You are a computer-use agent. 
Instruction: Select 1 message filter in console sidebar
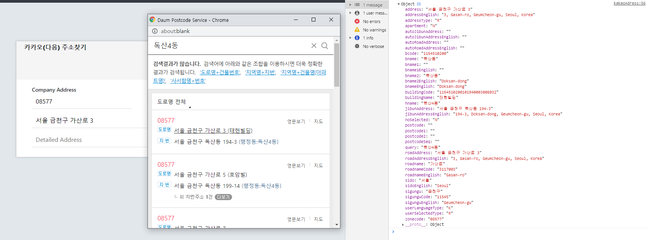click(373, 5)
